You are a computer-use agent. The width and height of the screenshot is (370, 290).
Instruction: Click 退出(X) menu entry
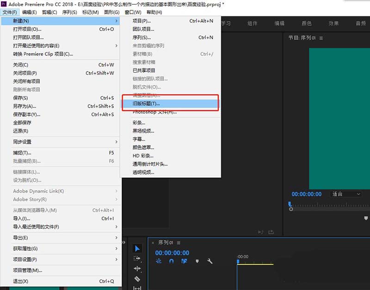pos(61,281)
